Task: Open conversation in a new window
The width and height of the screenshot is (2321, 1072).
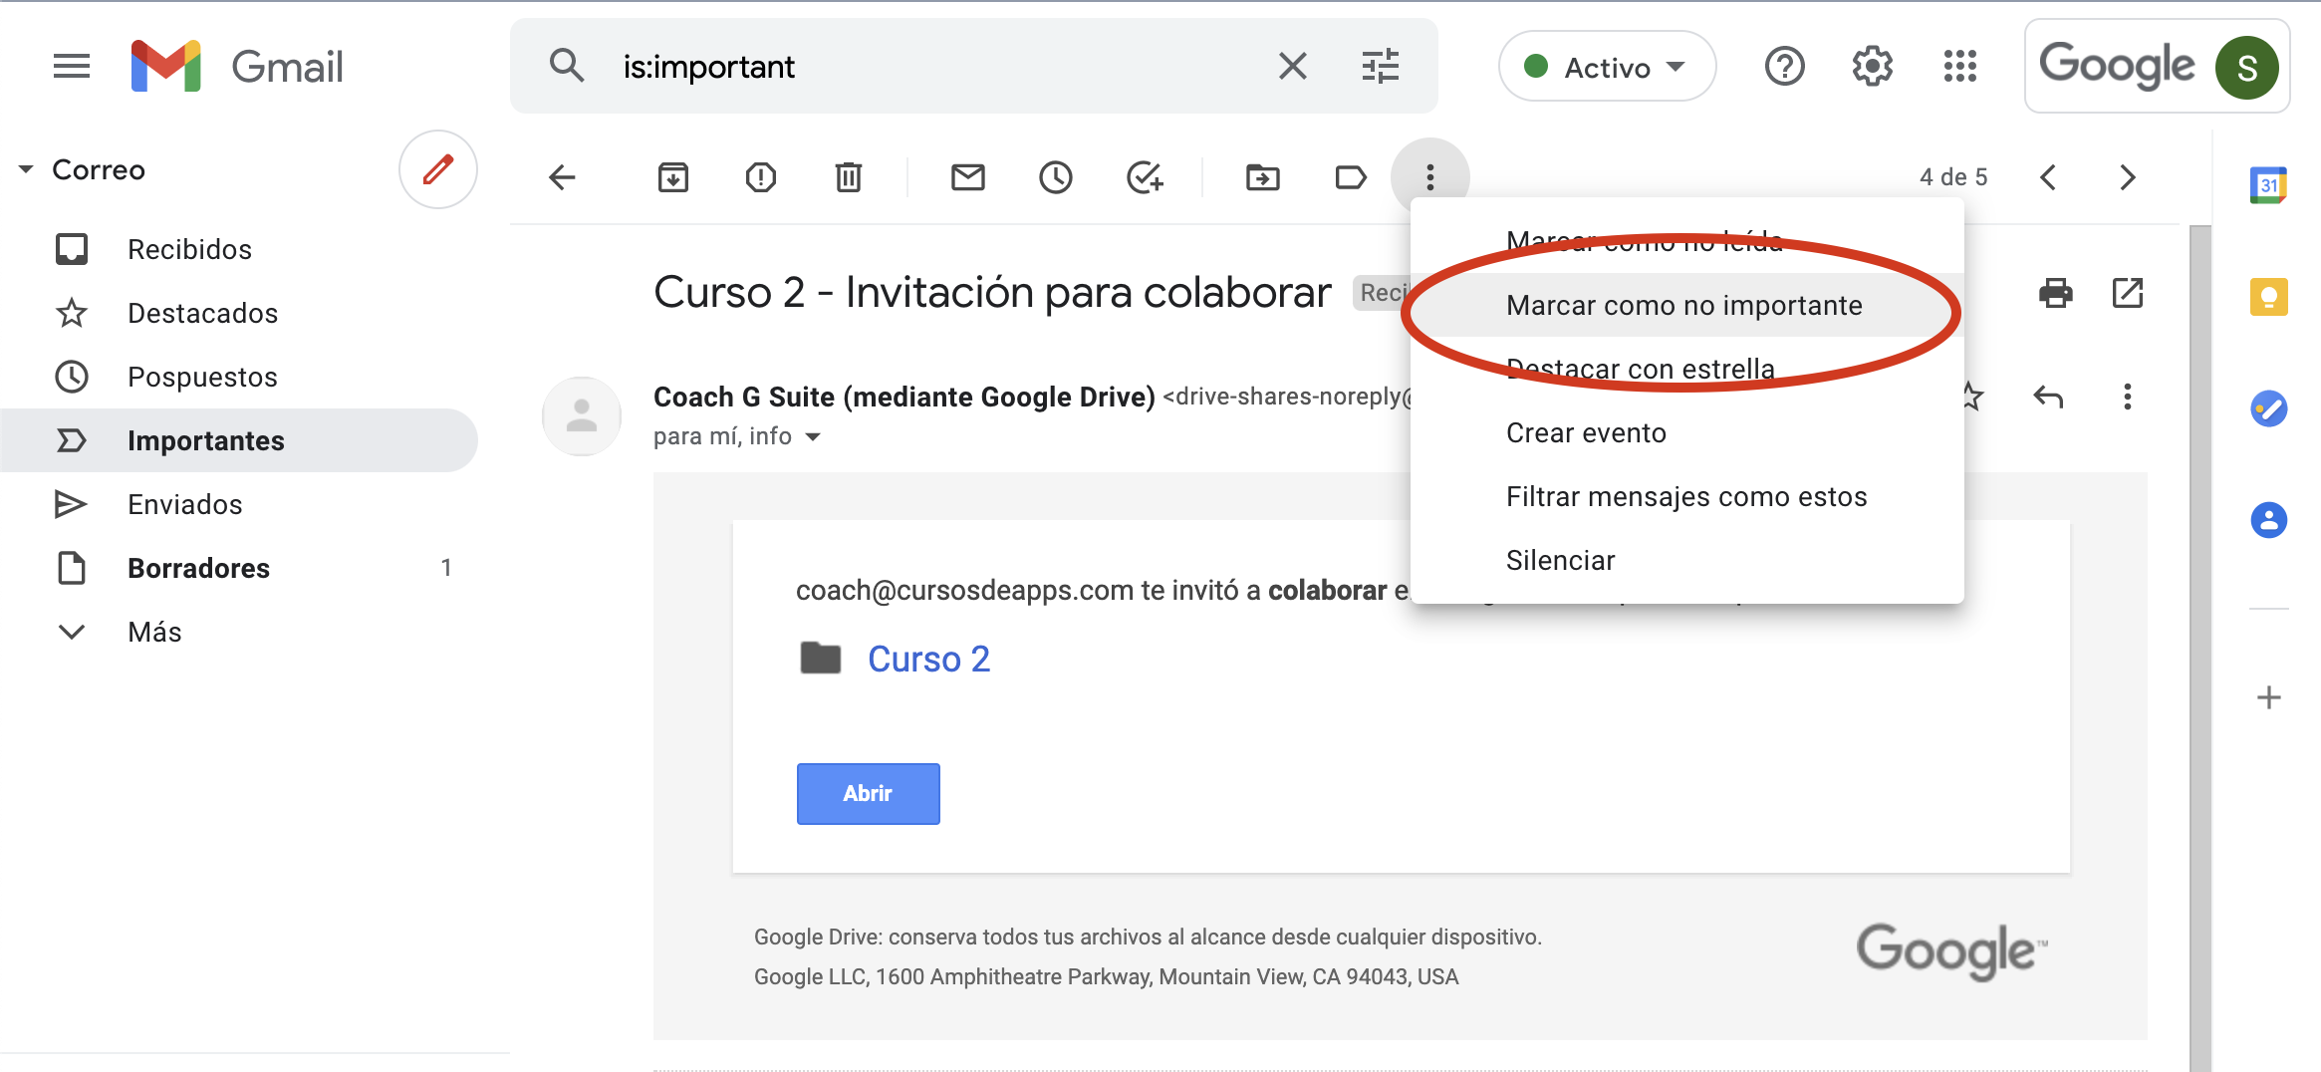Action: pos(2128,293)
